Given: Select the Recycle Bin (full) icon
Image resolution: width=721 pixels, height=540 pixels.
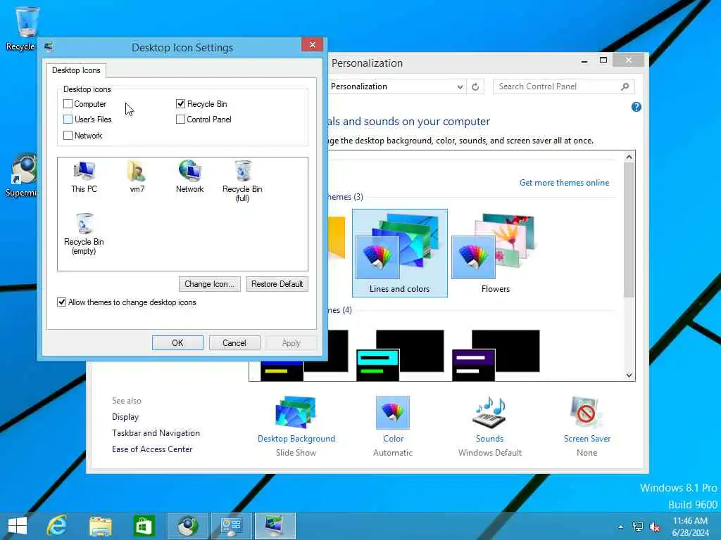Looking at the screenshot, I should [x=242, y=181].
